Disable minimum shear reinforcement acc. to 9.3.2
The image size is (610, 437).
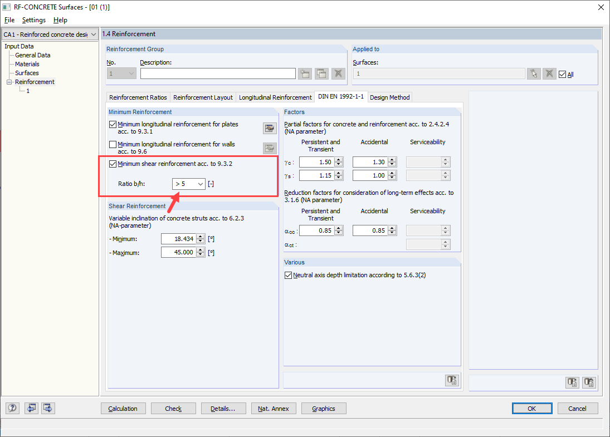[113, 163]
